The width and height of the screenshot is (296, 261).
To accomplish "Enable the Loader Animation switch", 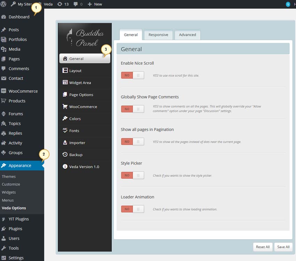I will pos(132,209).
